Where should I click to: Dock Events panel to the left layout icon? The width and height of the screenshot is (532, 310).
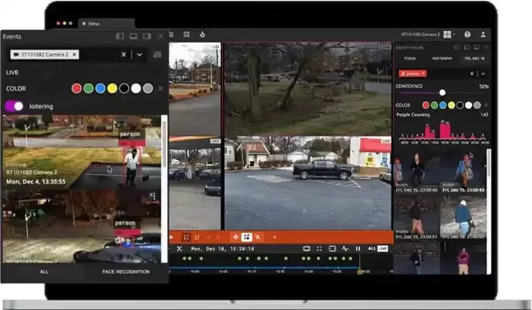click(x=120, y=36)
